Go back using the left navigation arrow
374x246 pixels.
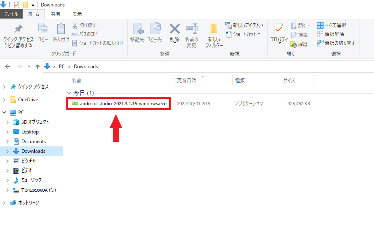8,67
